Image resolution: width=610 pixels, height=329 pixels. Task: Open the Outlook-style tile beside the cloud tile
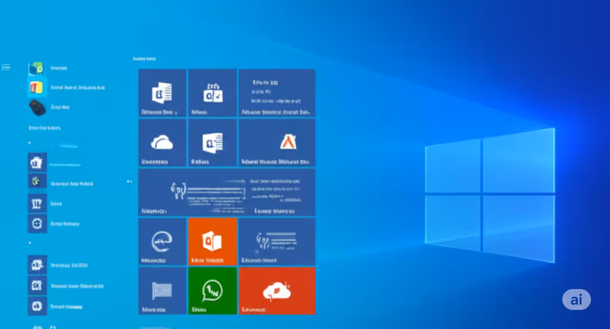(x=213, y=143)
